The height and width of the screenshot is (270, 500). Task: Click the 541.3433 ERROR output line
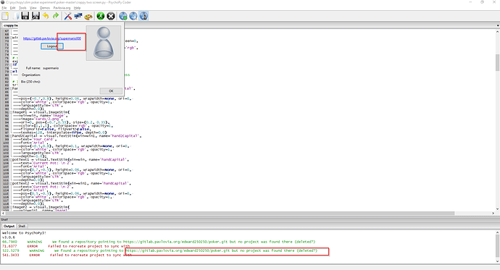pos(67,255)
